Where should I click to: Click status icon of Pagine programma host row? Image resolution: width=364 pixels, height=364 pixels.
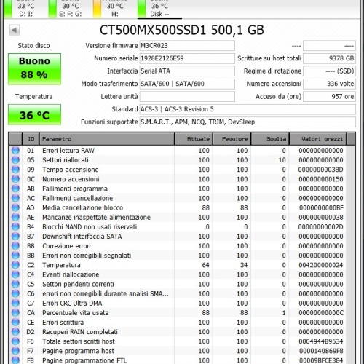point(15,351)
